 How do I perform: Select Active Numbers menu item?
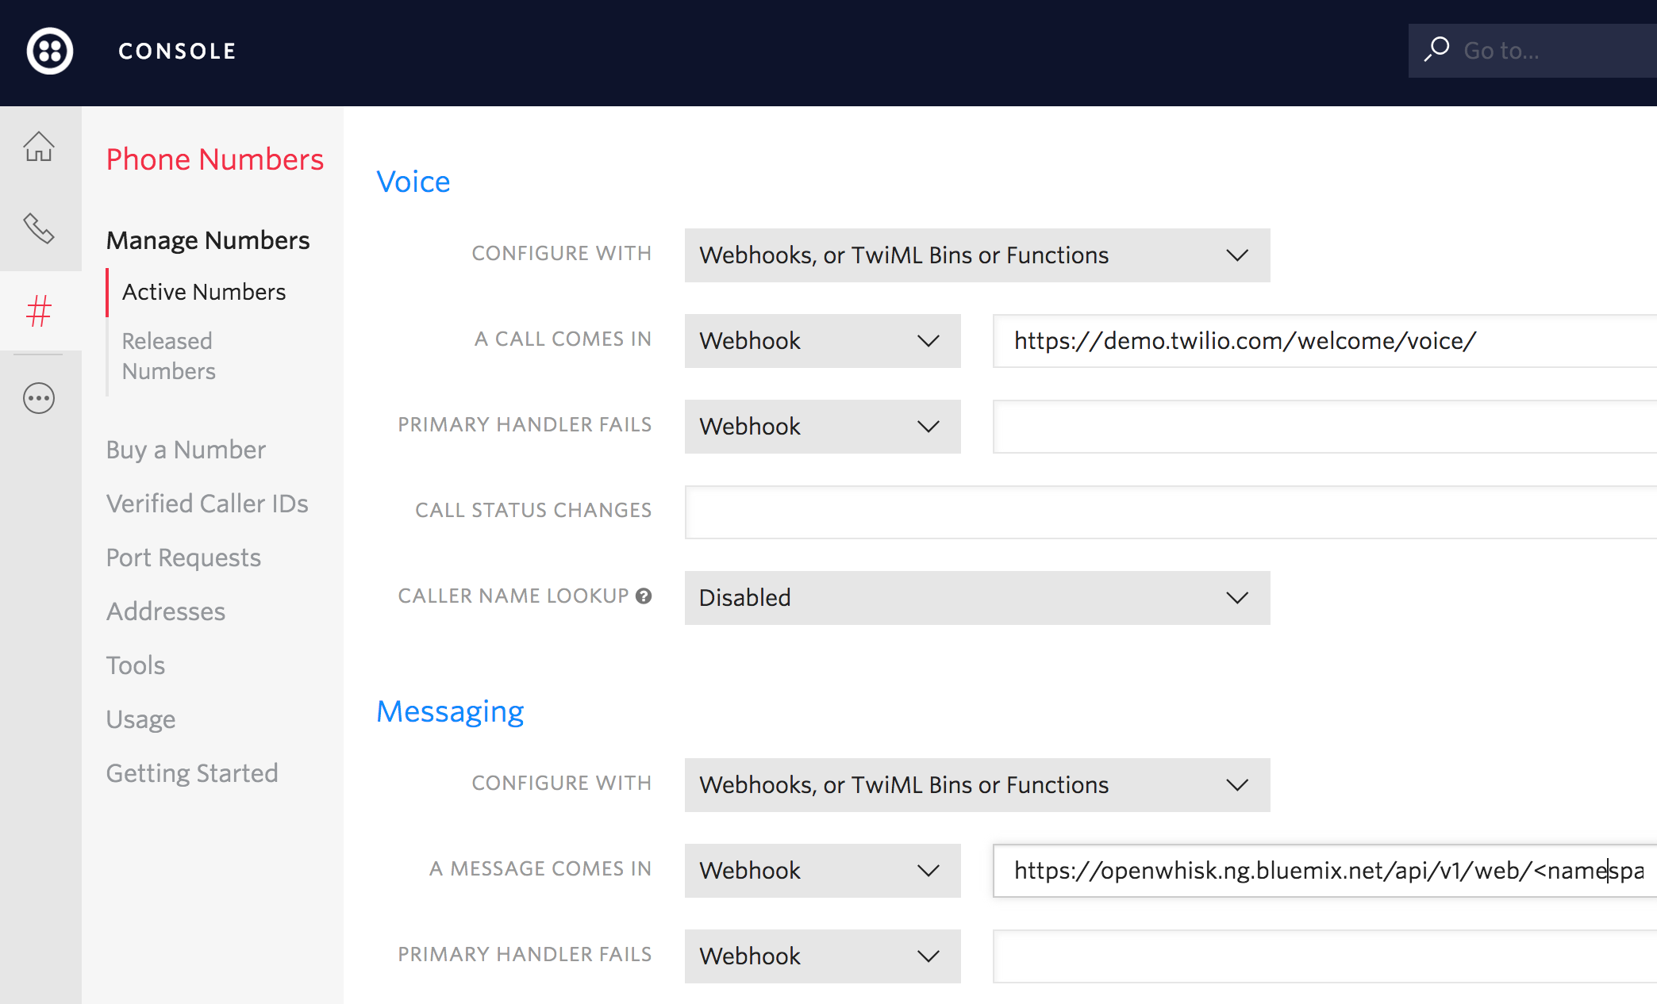tap(204, 292)
